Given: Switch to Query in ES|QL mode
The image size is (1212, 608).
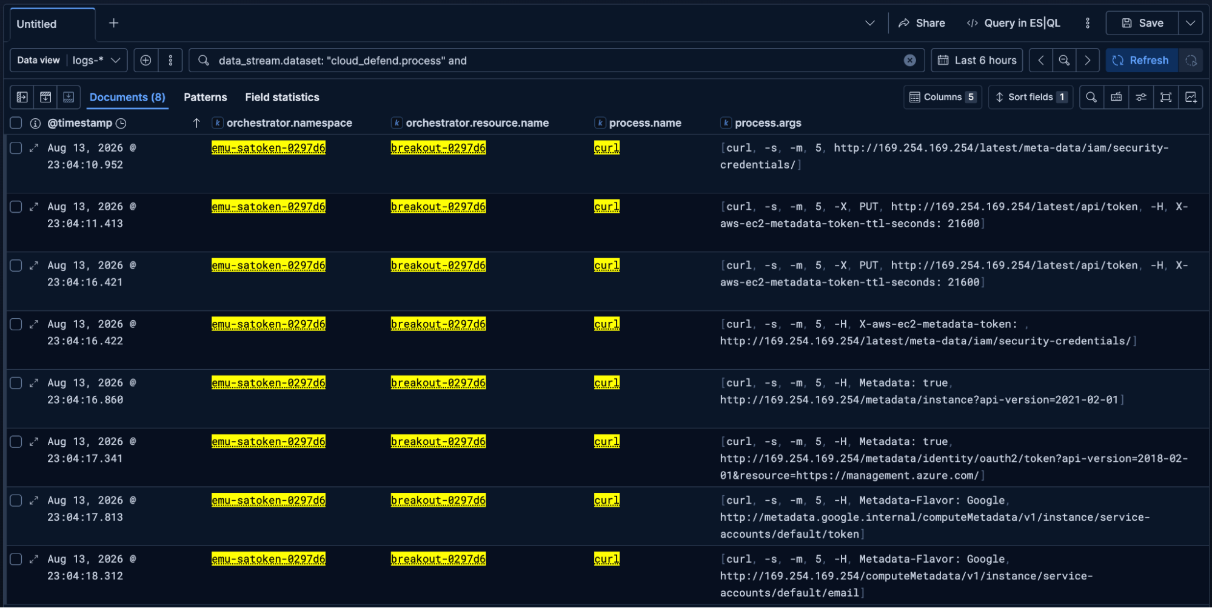Looking at the screenshot, I should pyautogui.click(x=1014, y=23).
